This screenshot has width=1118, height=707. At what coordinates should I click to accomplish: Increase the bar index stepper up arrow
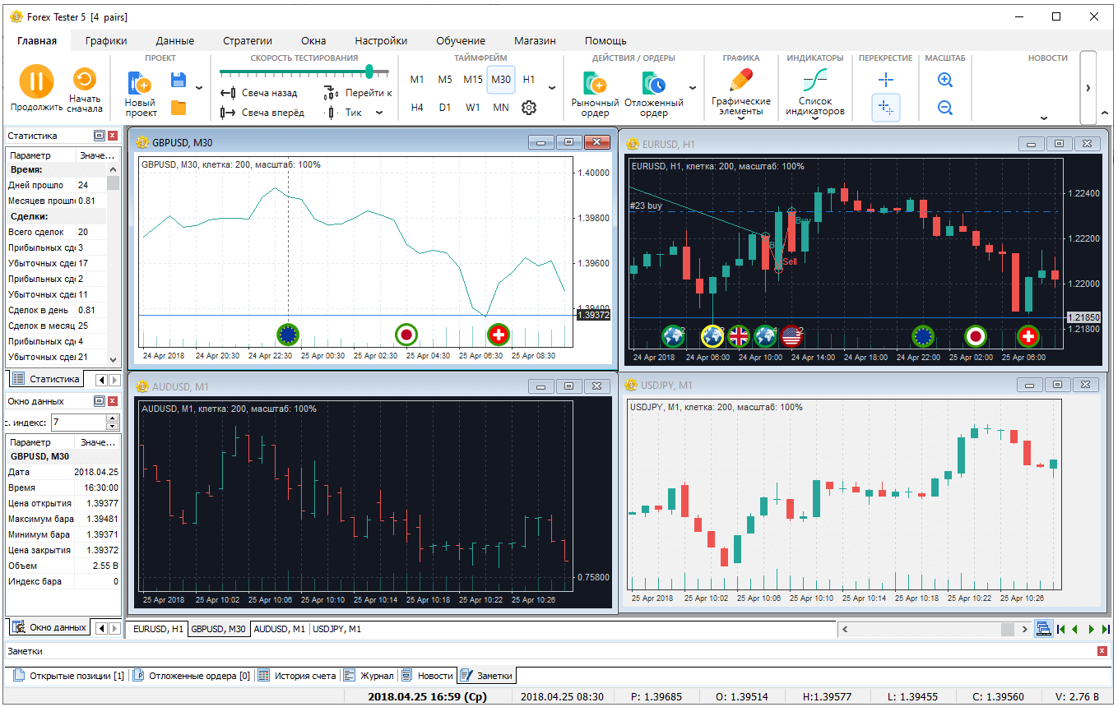coord(114,418)
